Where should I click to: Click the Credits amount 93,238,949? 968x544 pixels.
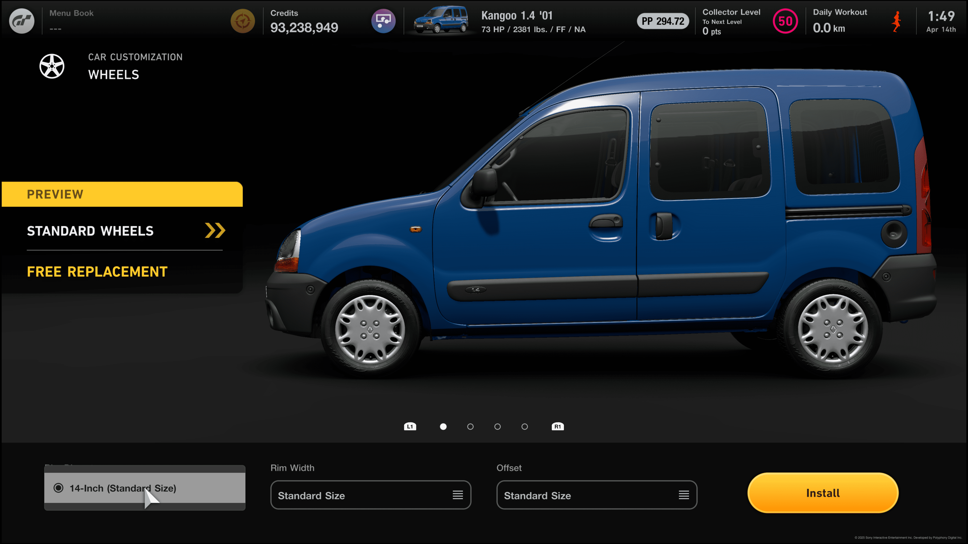pyautogui.click(x=304, y=27)
